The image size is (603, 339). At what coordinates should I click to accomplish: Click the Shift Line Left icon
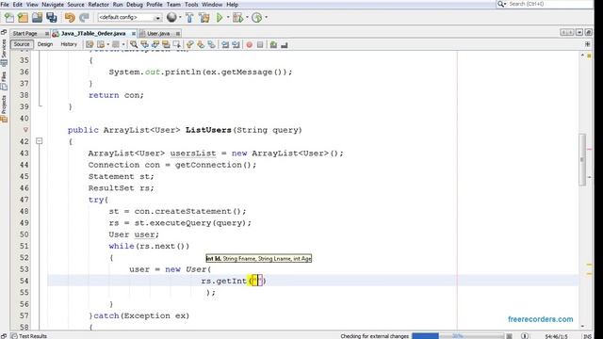click(225, 45)
